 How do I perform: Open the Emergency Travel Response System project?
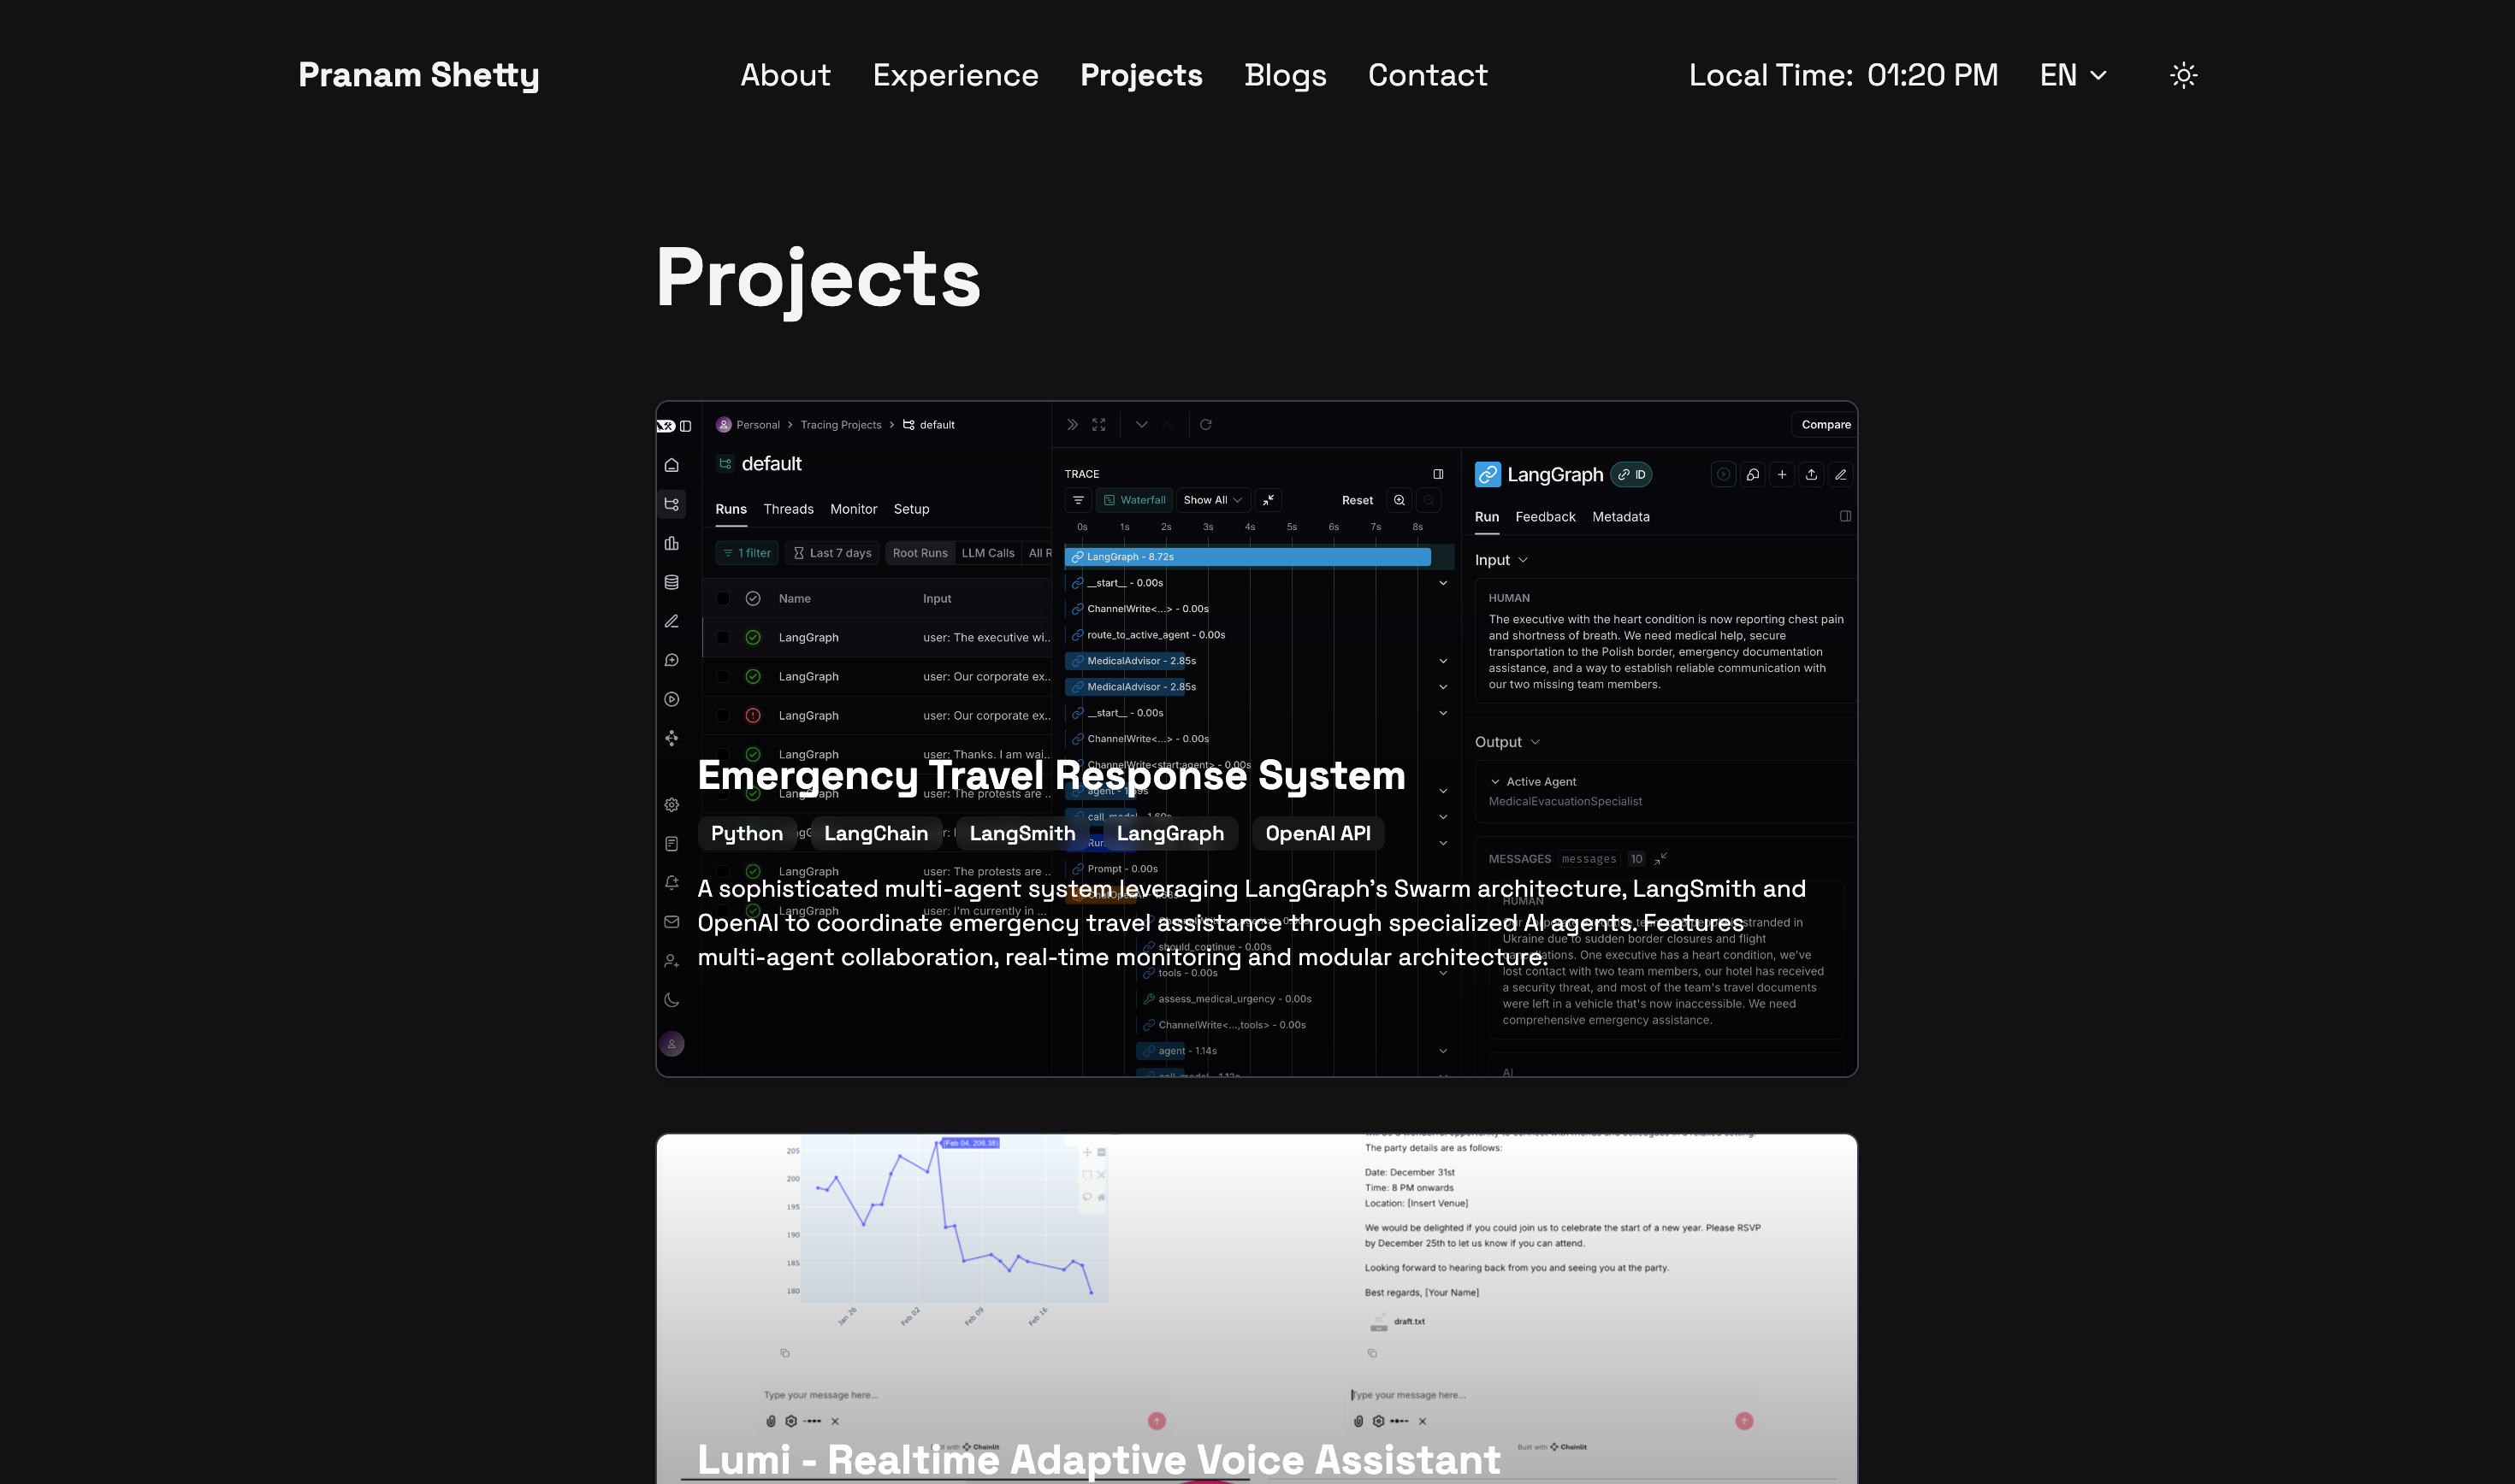click(1050, 775)
